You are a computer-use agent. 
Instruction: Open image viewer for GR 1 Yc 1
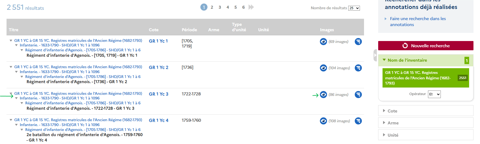click(x=323, y=42)
